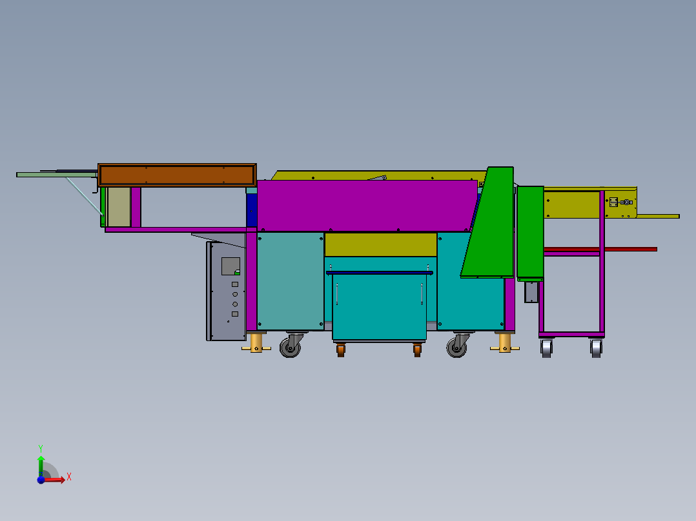Select the left brass leveling foot
Viewport: 696px width, 521px height.
pos(256,343)
